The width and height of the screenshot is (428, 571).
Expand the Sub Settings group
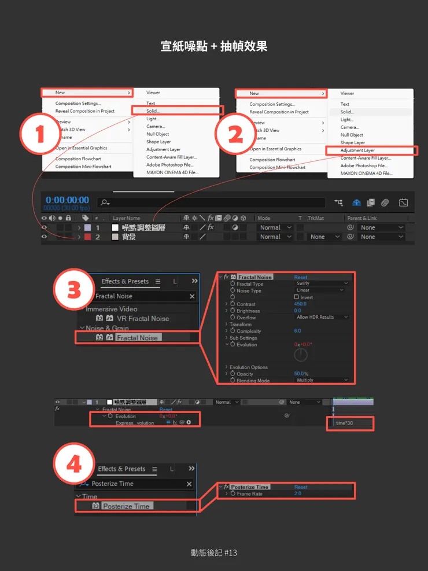point(226,338)
